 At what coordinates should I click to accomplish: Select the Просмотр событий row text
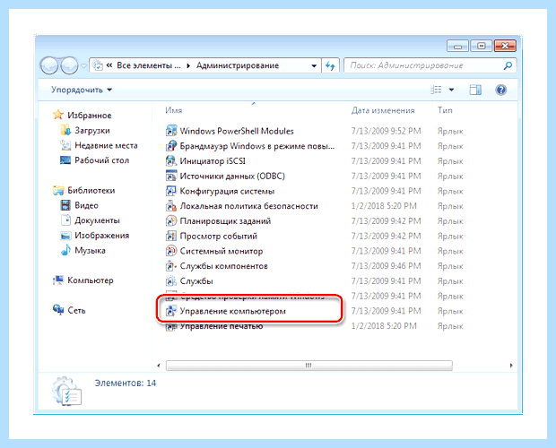pos(219,237)
